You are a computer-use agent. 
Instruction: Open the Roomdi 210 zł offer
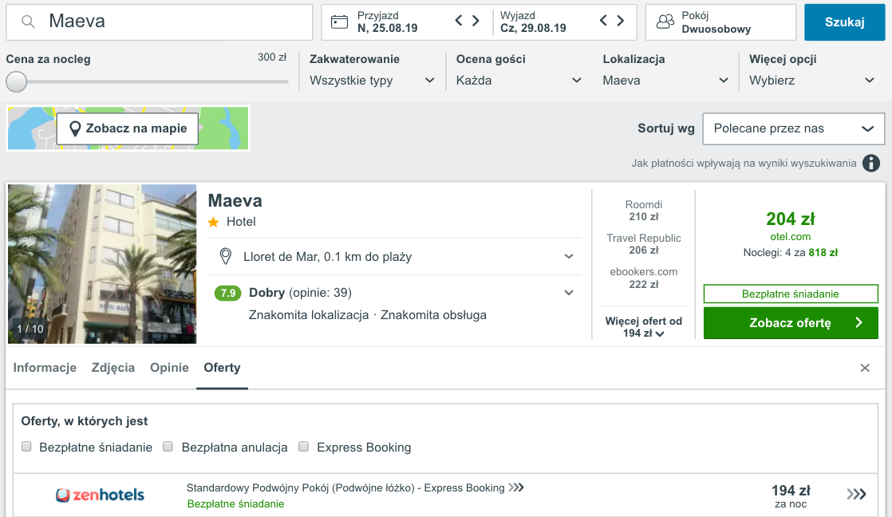pyautogui.click(x=643, y=211)
